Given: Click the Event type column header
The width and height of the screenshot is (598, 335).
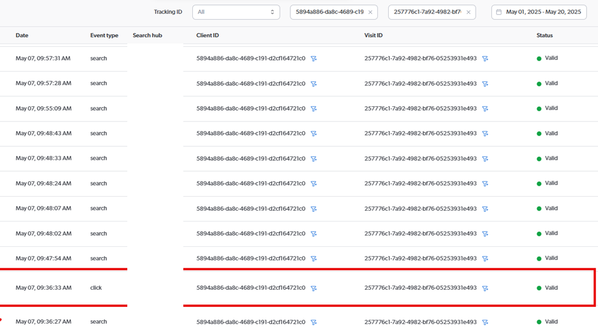Looking at the screenshot, I should (x=104, y=36).
